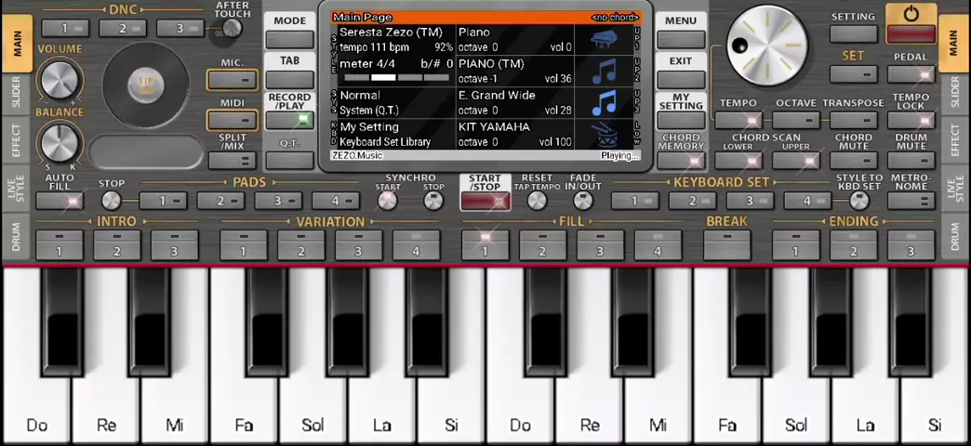Click the drum kit icon for KIT YAMAHA
Screen dimensions: 971x446
click(x=604, y=135)
